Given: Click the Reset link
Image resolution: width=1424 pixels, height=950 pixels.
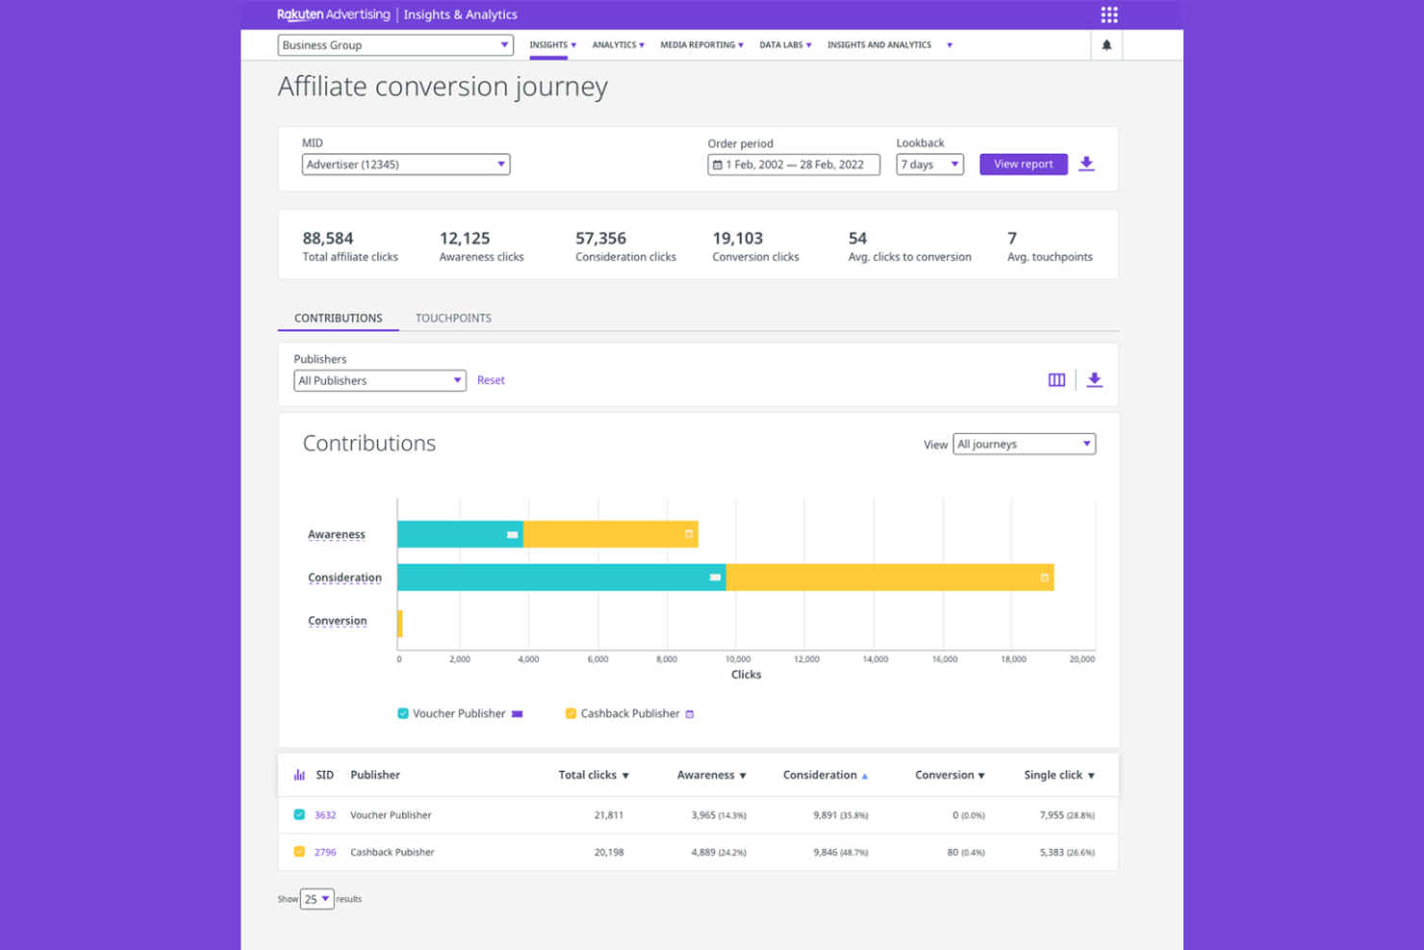Looking at the screenshot, I should tap(491, 380).
